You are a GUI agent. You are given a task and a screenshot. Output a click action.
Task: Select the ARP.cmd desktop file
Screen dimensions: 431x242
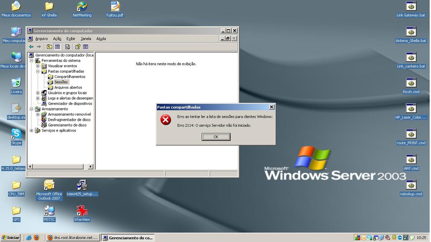coord(411,163)
